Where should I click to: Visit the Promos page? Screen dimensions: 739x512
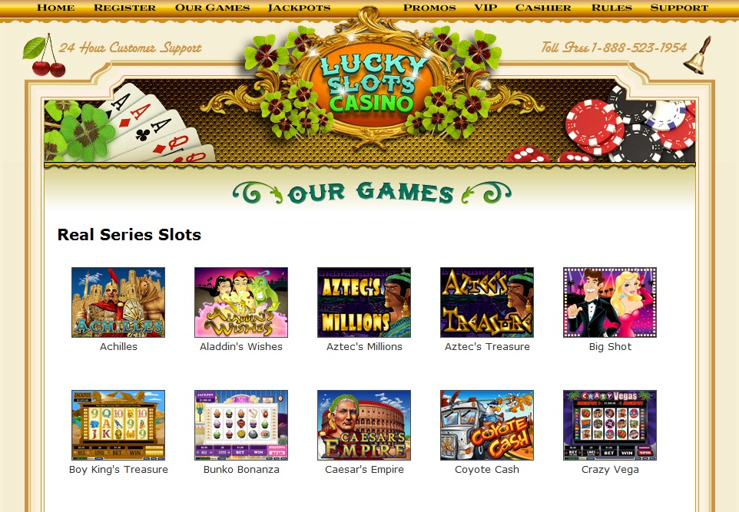click(x=430, y=8)
